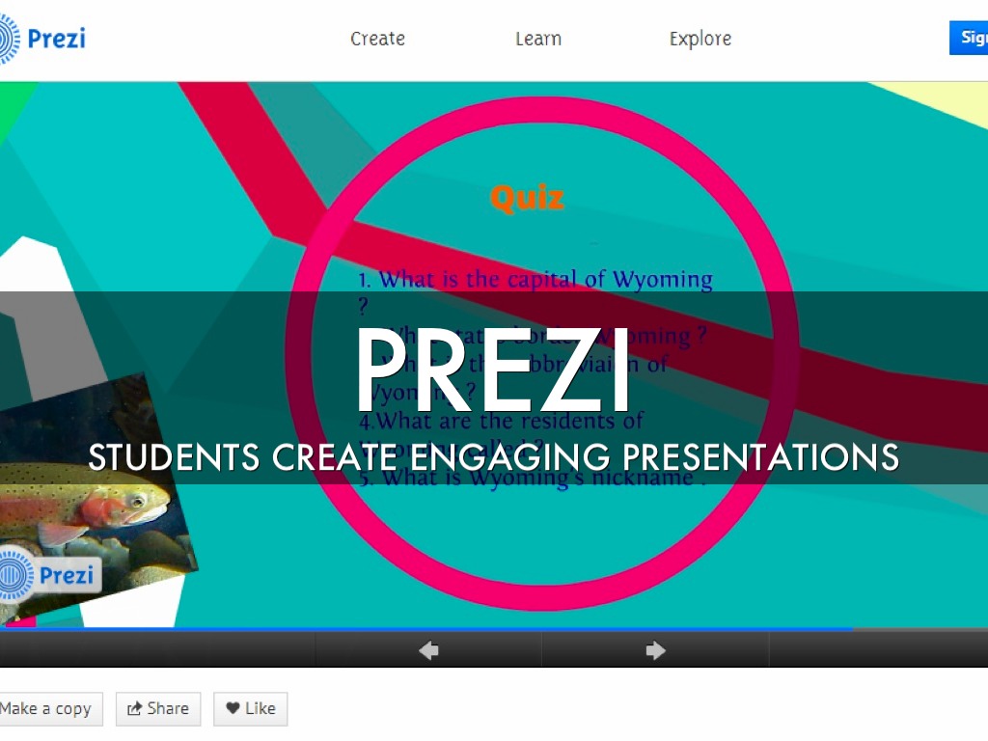Click the Share button
The width and height of the screenshot is (988, 741).
pos(158,709)
